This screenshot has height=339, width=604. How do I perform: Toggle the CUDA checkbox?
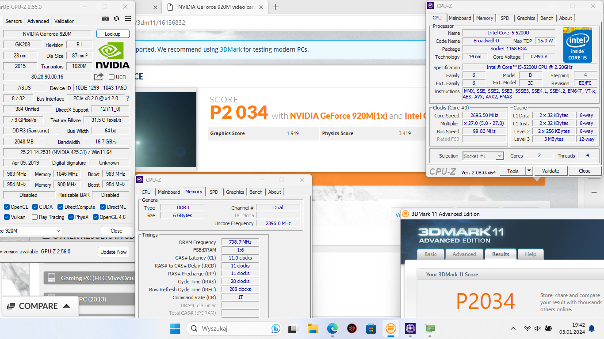tap(35, 207)
